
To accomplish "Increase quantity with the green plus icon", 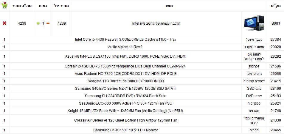I will (x=38, y=23).
